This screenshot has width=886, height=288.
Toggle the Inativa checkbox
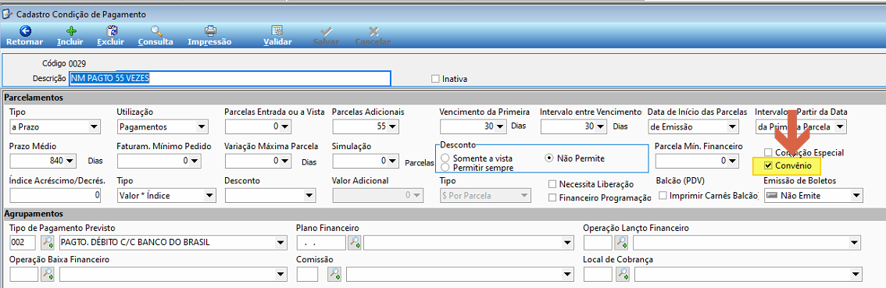pos(435,79)
